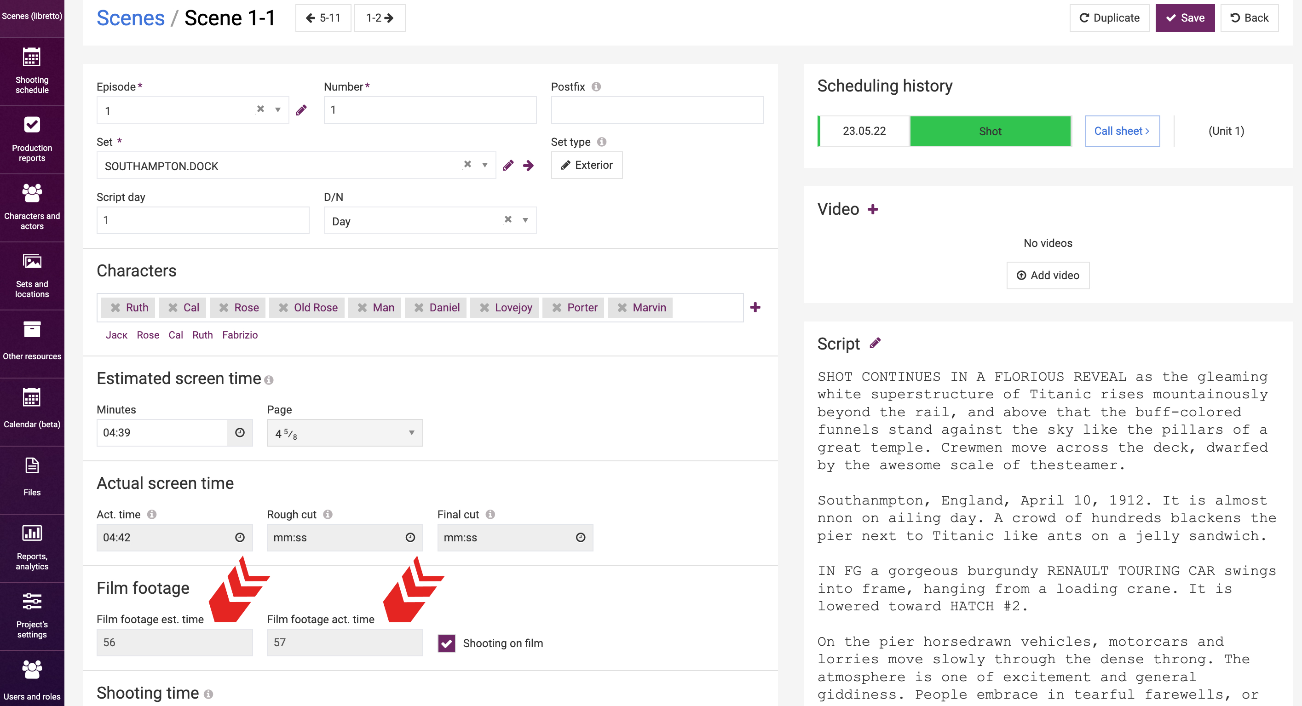The width and height of the screenshot is (1302, 706).
Task: Open clock picker for Rough cut
Action: tap(410, 537)
